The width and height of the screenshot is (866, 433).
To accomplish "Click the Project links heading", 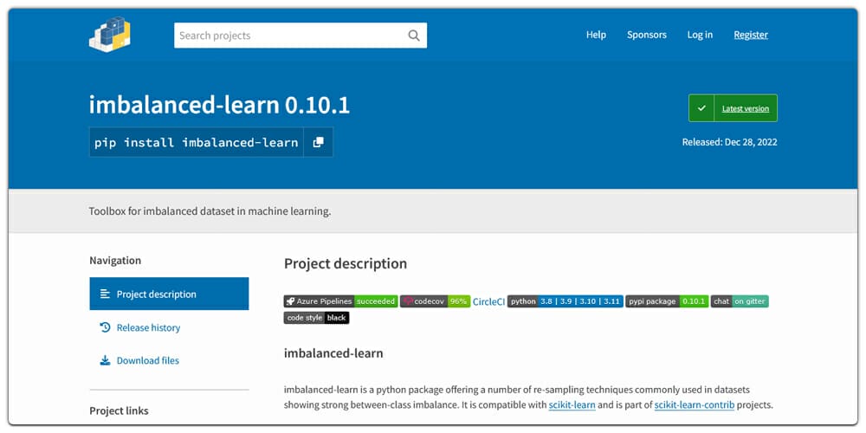I will tap(119, 410).
